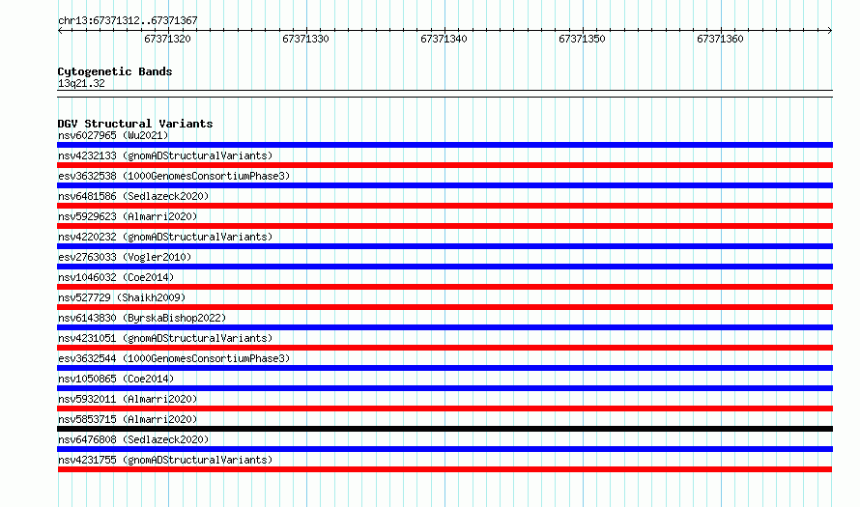Click the Cytogenetic Bands track title
Image resolution: width=860 pixels, height=507 pixels.
pyautogui.click(x=115, y=71)
